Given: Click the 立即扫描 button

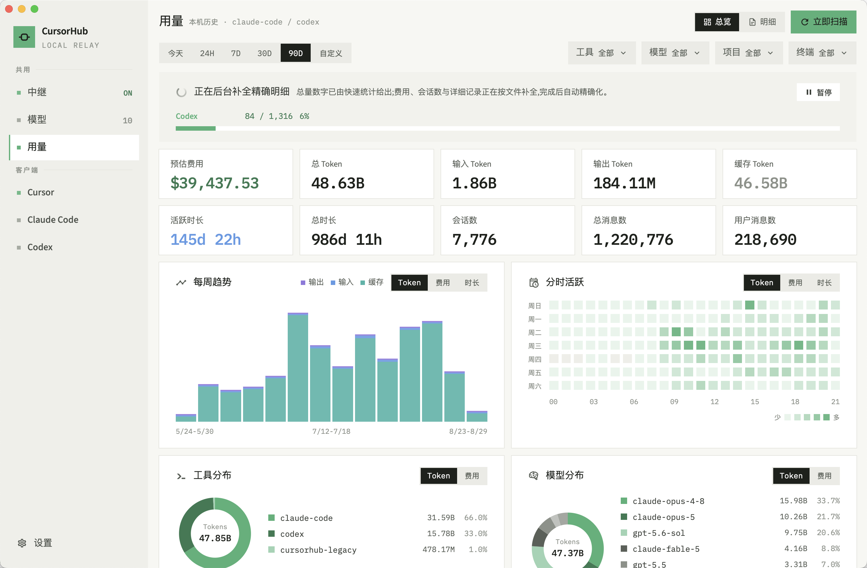Looking at the screenshot, I should 823,22.
